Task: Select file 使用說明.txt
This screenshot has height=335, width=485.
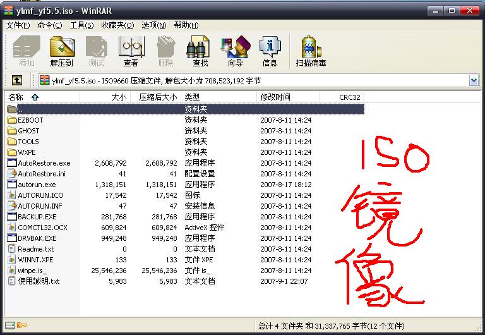Action: [x=39, y=281]
